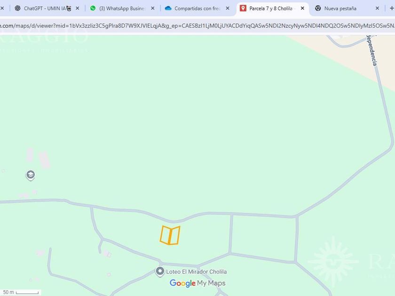
Task: Open the ChatGPT tab's favicon
Action: pos(18,8)
